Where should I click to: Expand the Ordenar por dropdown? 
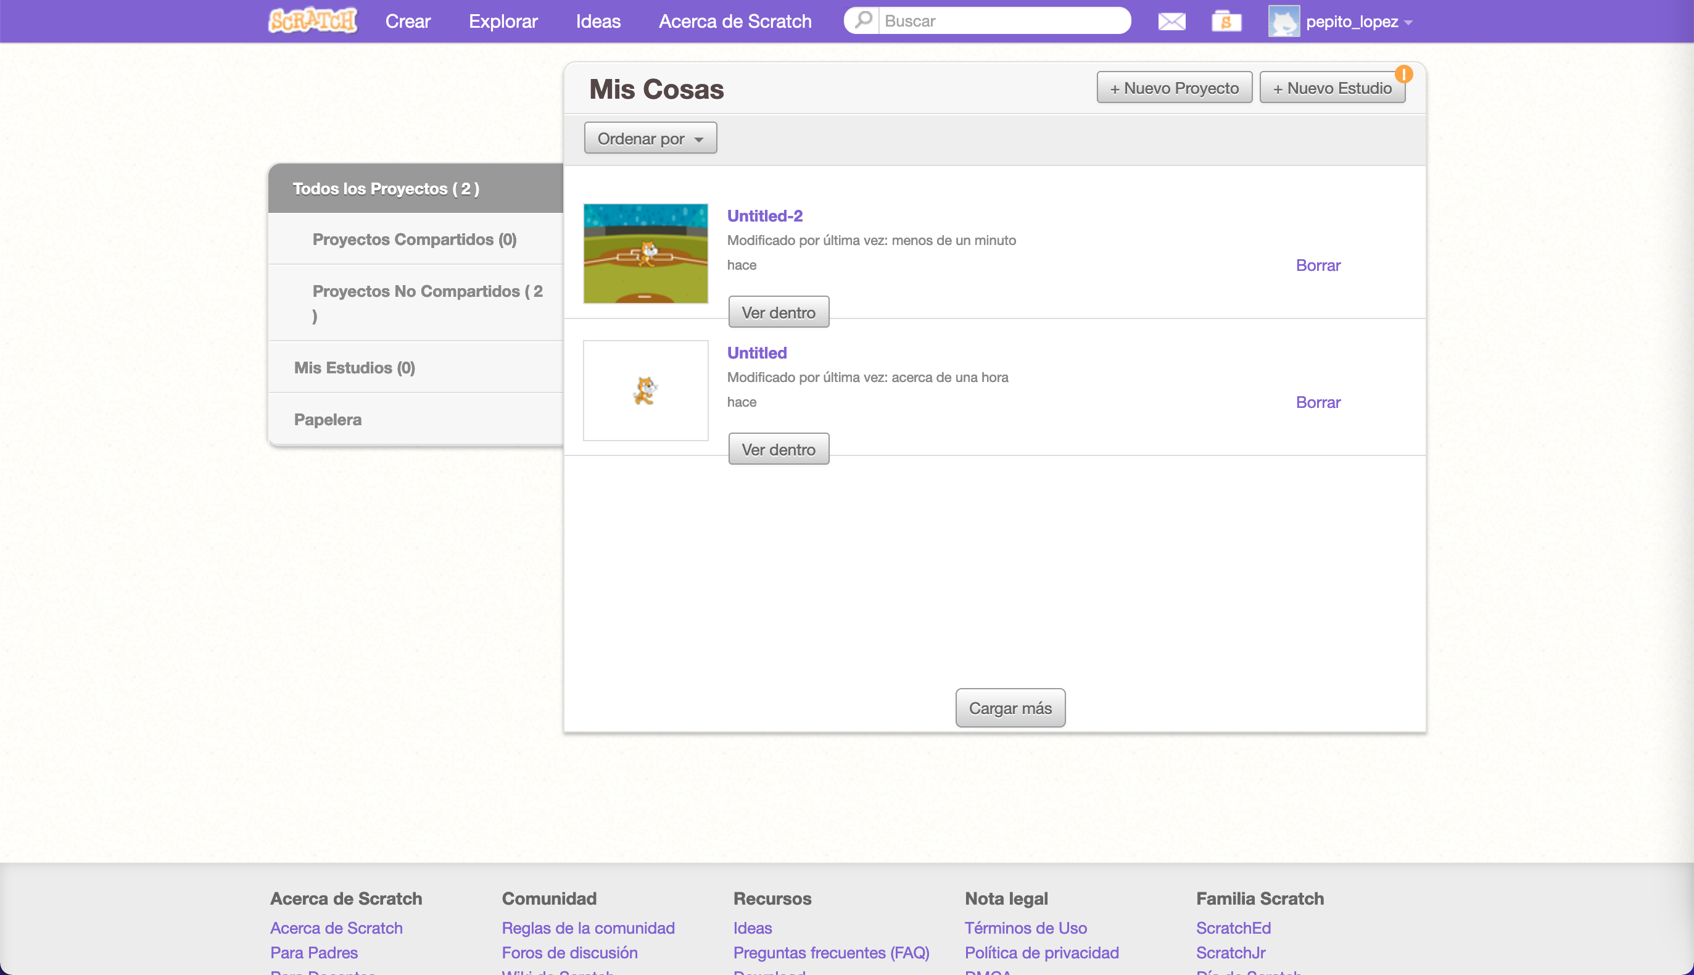point(650,138)
